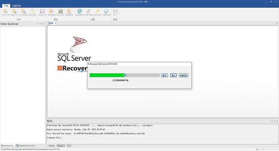Screen dimensions: 279x151
Task: Click the Data Explorer panel title
Action: 9,24
